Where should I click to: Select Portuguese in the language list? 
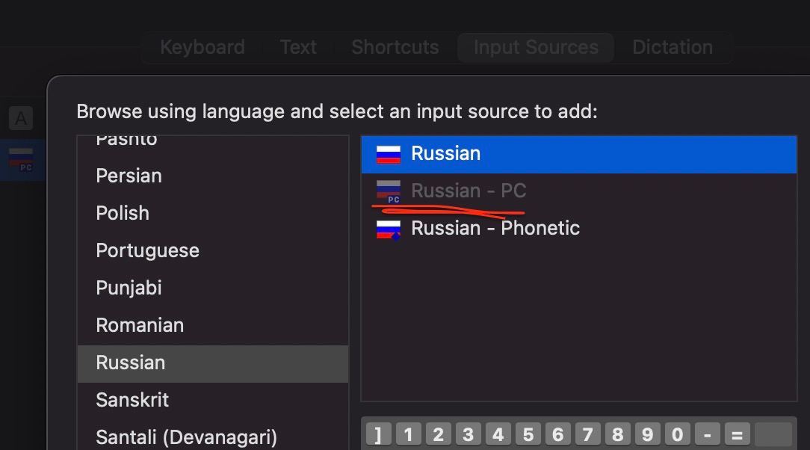tap(148, 250)
